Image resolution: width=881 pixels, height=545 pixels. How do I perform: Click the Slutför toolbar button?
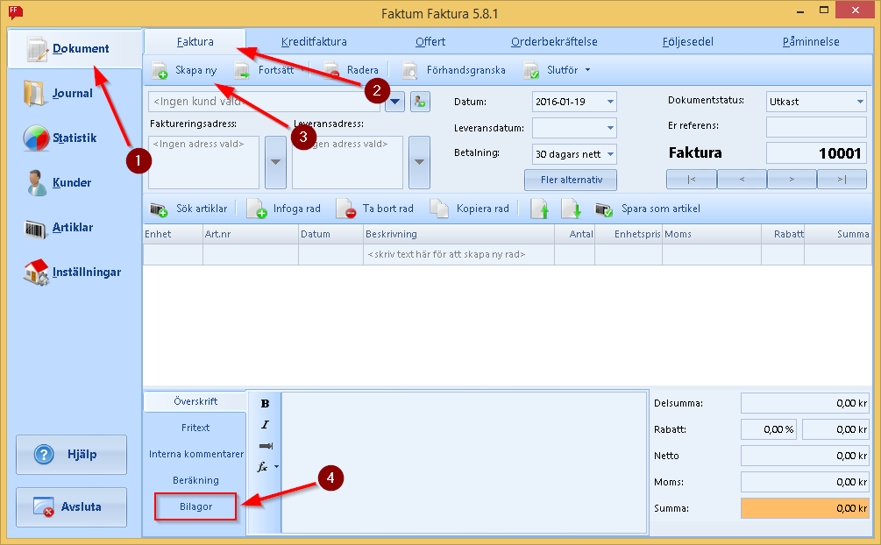pos(551,70)
